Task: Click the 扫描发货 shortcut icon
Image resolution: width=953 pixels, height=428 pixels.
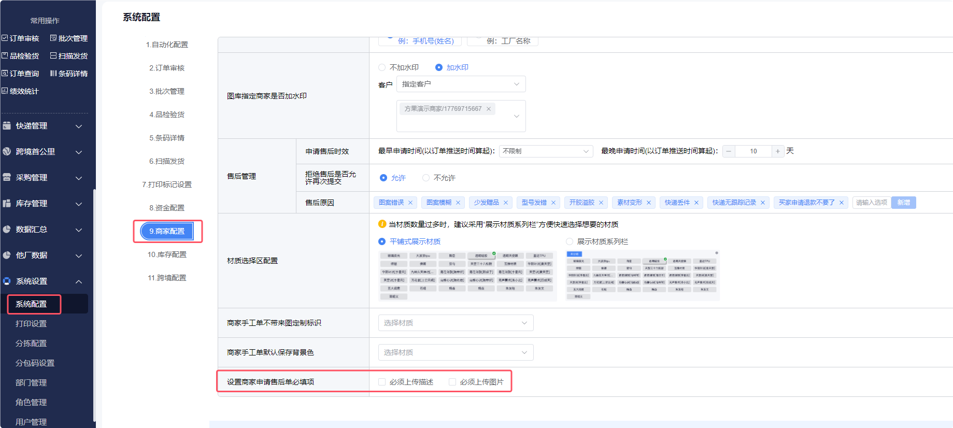Action: coord(53,56)
